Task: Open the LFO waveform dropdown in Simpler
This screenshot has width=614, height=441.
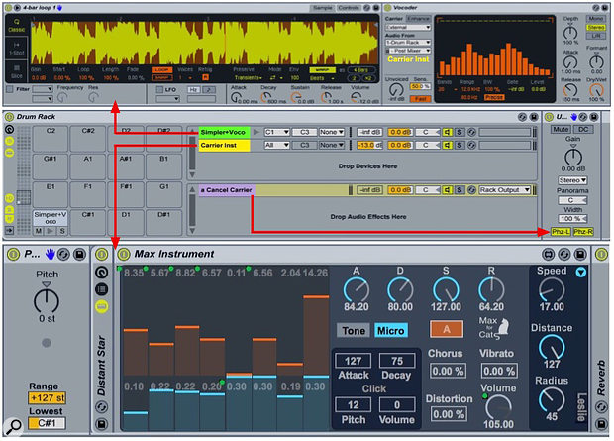Action: tap(167, 99)
